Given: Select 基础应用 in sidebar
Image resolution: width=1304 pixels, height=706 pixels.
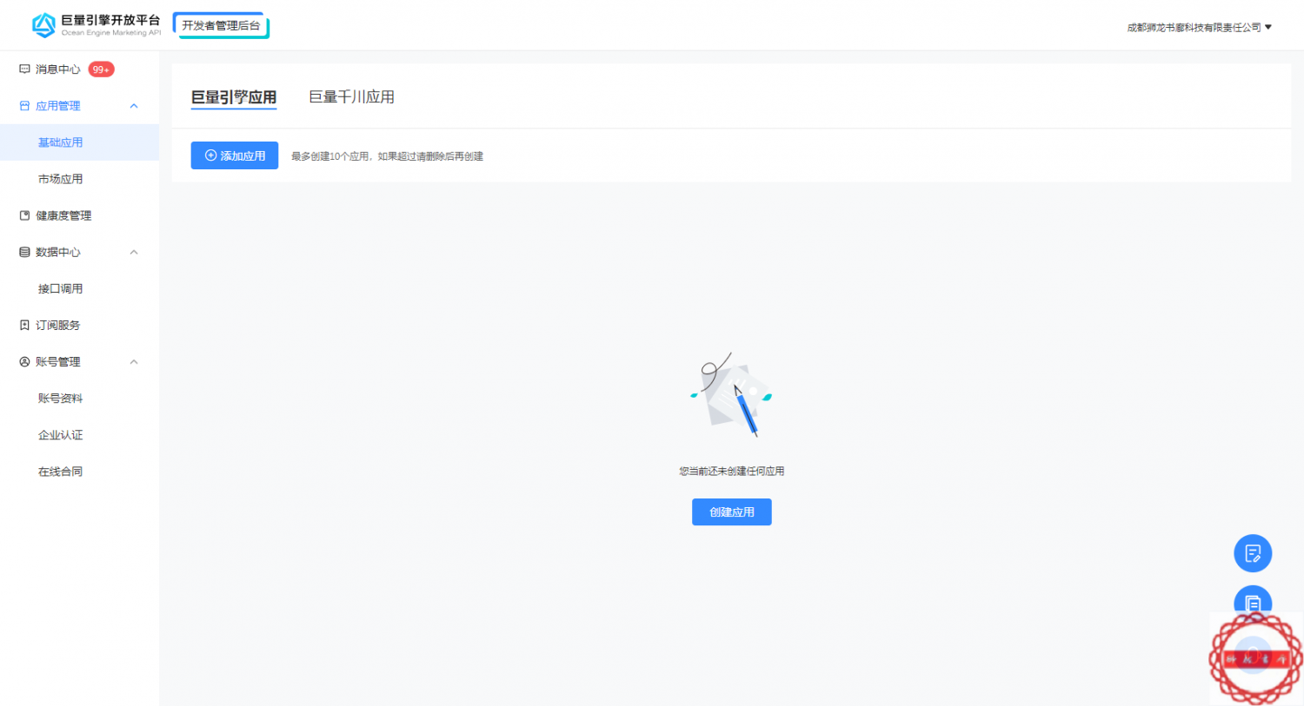Looking at the screenshot, I should (79, 142).
